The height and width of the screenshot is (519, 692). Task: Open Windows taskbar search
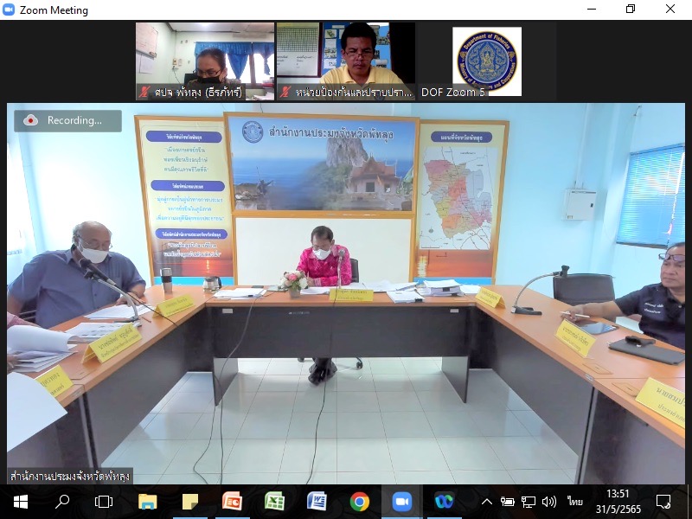tap(62, 501)
